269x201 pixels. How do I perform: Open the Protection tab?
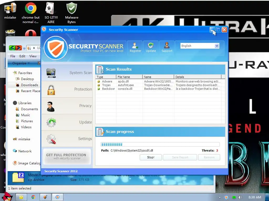point(67,89)
